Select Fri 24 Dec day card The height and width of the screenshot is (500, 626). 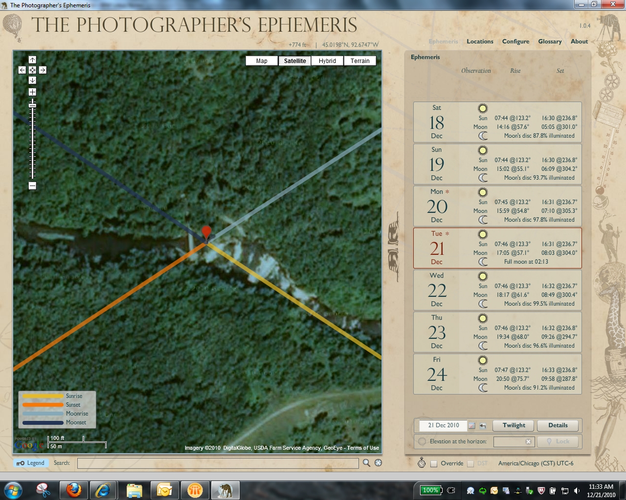click(497, 374)
